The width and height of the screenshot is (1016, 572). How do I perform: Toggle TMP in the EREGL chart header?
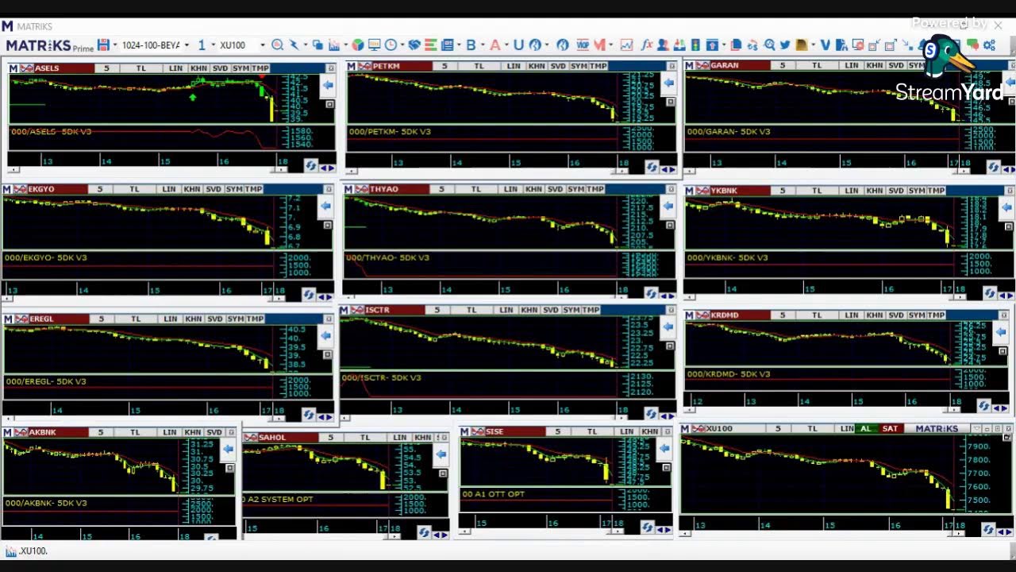click(x=255, y=319)
